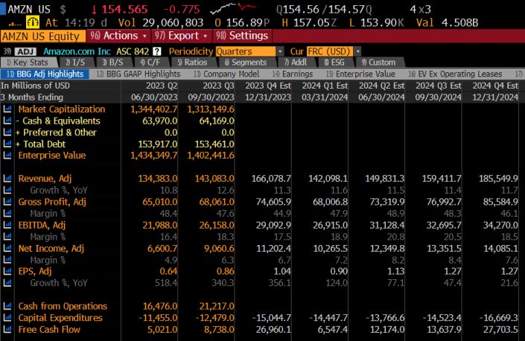525x341 pixels.
Task: Chart icon for Revenue Growth %, YoY
Action: tap(7, 190)
